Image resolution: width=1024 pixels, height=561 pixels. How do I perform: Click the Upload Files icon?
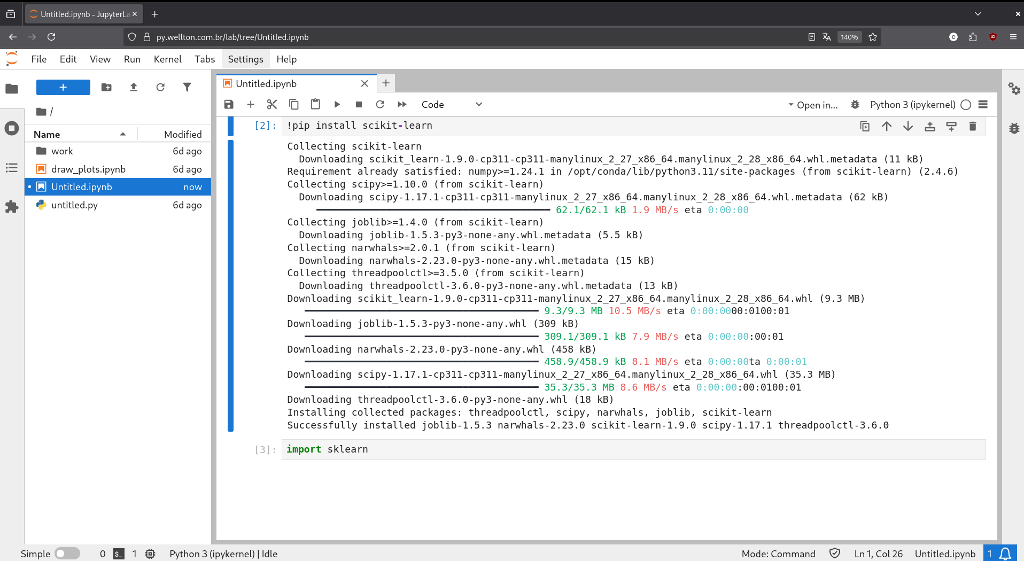pos(134,87)
